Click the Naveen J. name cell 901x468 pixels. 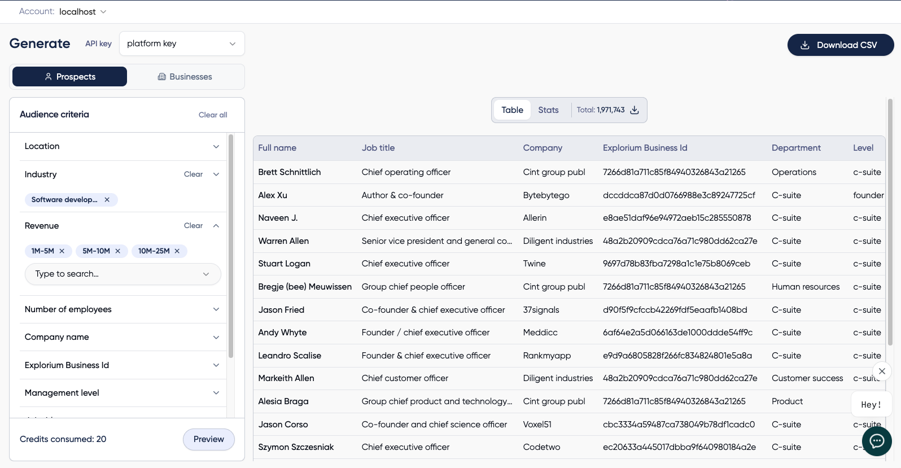point(278,218)
